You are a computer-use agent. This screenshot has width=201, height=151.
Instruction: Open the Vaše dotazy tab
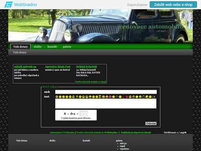tap(20, 46)
